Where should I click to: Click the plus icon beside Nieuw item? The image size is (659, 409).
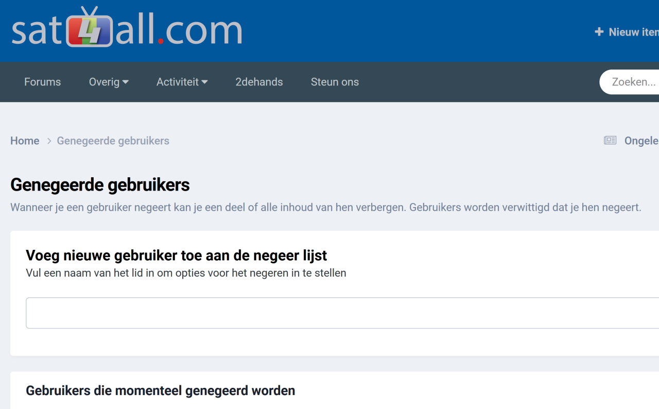coord(599,32)
